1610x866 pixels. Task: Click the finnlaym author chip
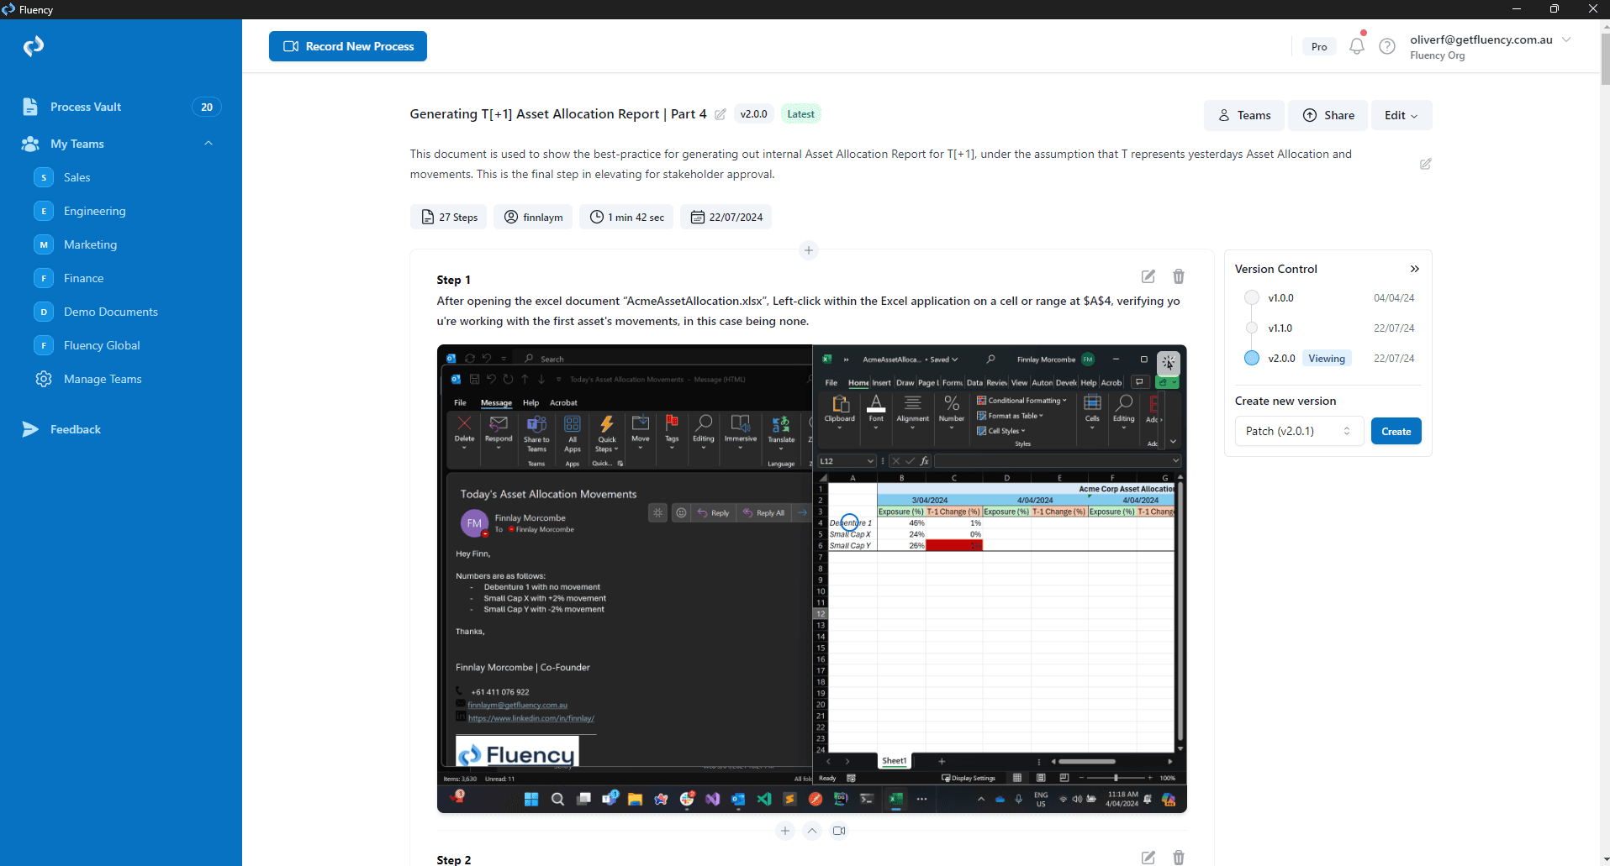533,217
